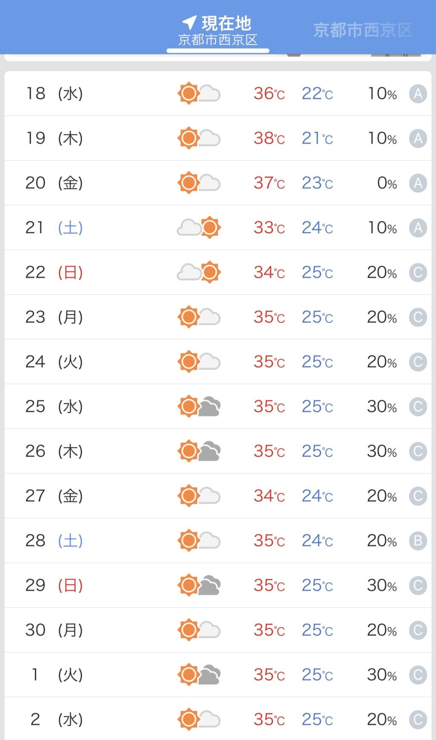436x740 pixels.
Task: Tap the reliability A badge for the 20th
Action: coord(418,183)
